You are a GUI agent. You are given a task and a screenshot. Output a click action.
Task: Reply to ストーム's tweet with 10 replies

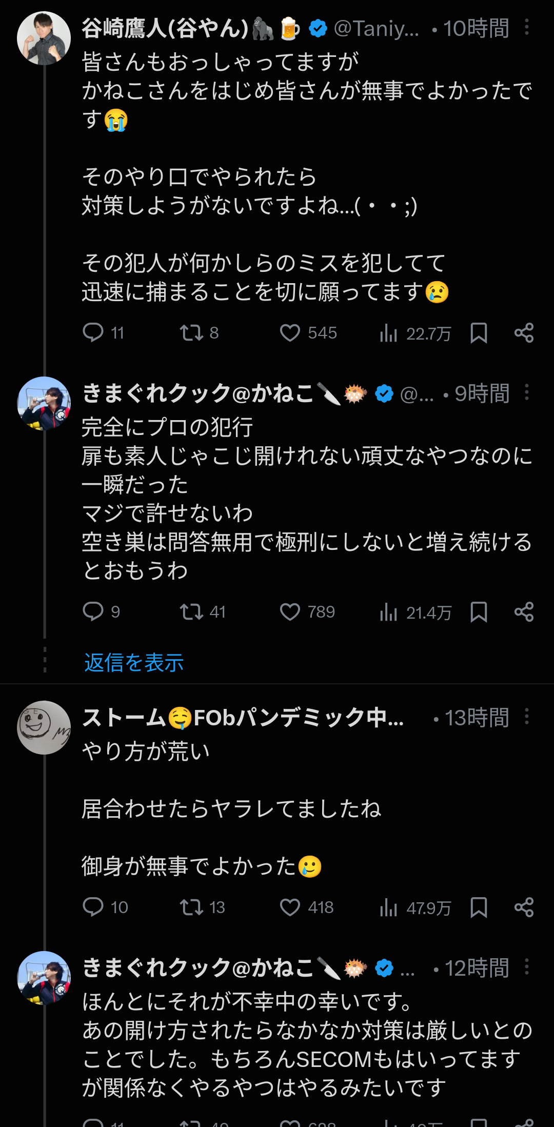tap(105, 907)
